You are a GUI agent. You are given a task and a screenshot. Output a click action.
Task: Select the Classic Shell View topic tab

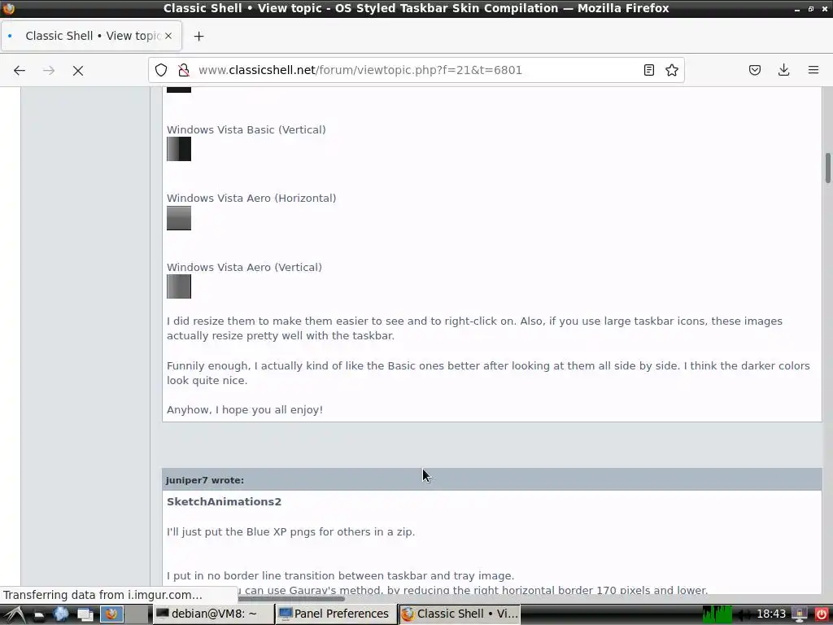click(x=91, y=36)
